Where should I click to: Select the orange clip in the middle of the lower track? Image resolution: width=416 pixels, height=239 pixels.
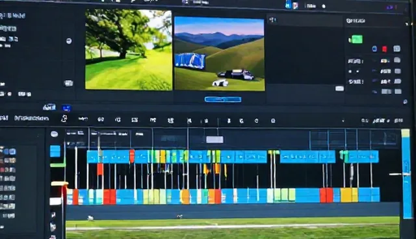coord(185,196)
